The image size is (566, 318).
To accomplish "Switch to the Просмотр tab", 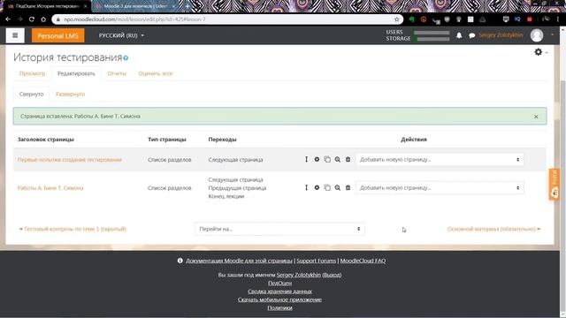I will (32, 73).
